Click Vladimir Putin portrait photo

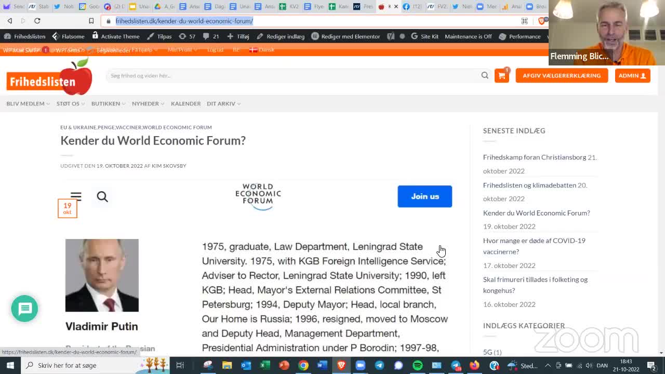coord(102,275)
